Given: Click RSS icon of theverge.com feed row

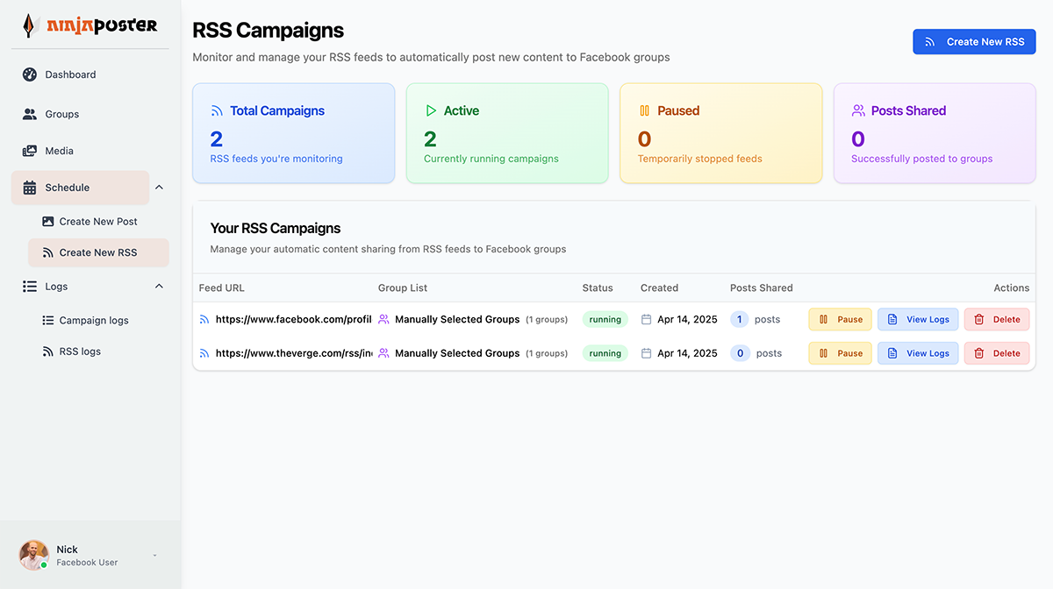Looking at the screenshot, I should pos(204,353).
